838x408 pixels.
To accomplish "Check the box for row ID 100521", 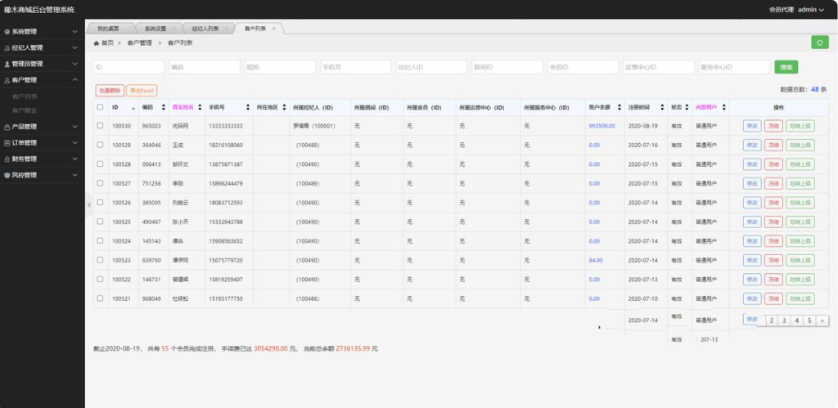I will [100, 298].
